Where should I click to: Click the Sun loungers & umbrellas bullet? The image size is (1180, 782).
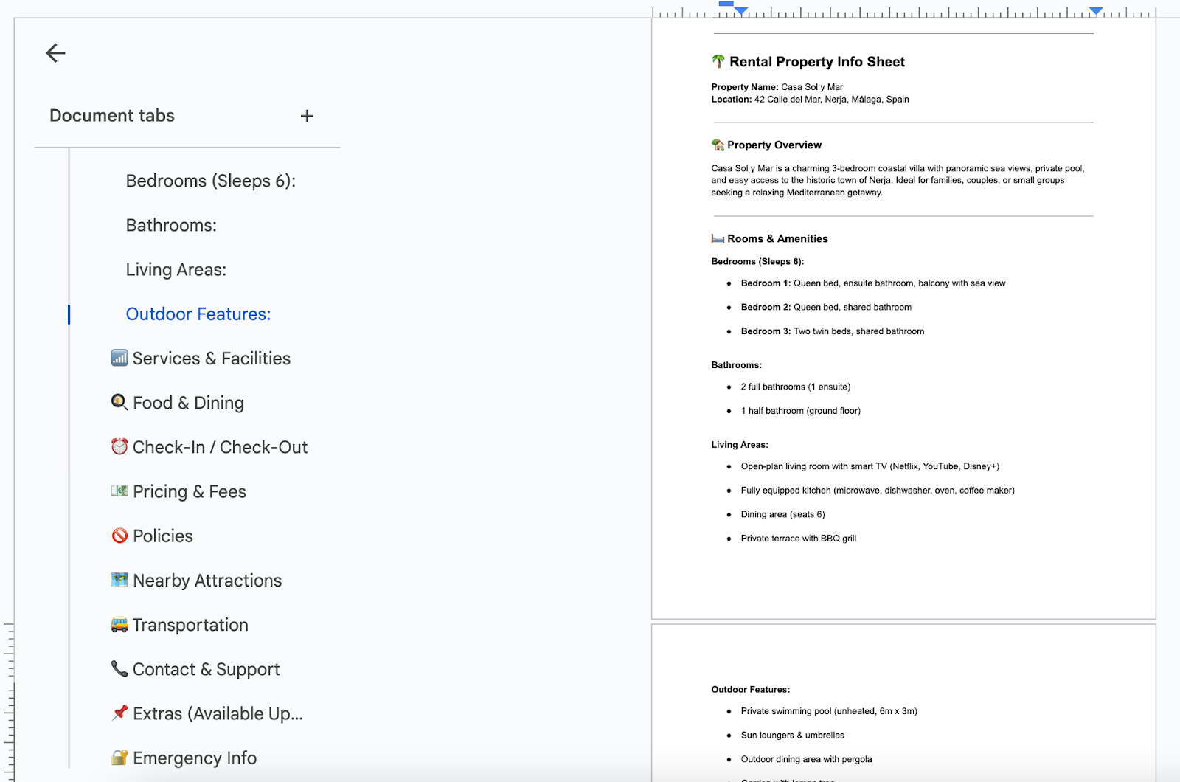(x=793, y=736)
